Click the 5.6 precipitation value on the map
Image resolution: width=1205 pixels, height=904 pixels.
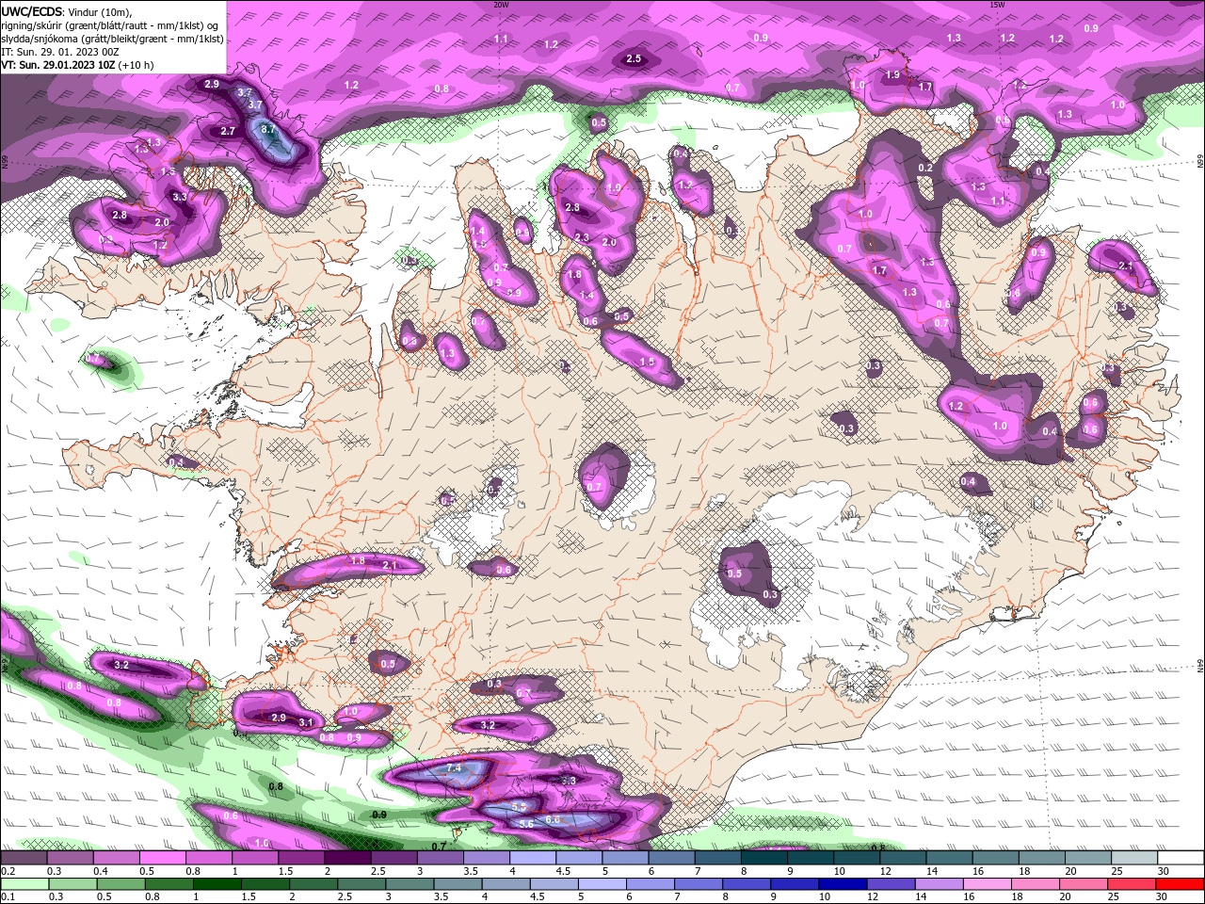click(x=526, y=824)
